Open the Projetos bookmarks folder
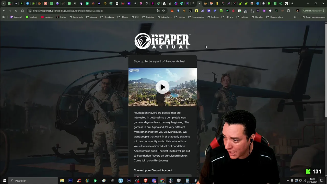The image size is (327, 184). 148,17
